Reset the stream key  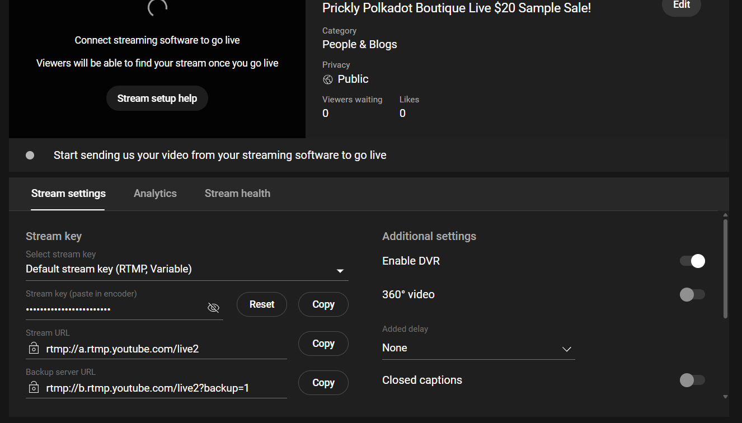click(x=262, y=304)
